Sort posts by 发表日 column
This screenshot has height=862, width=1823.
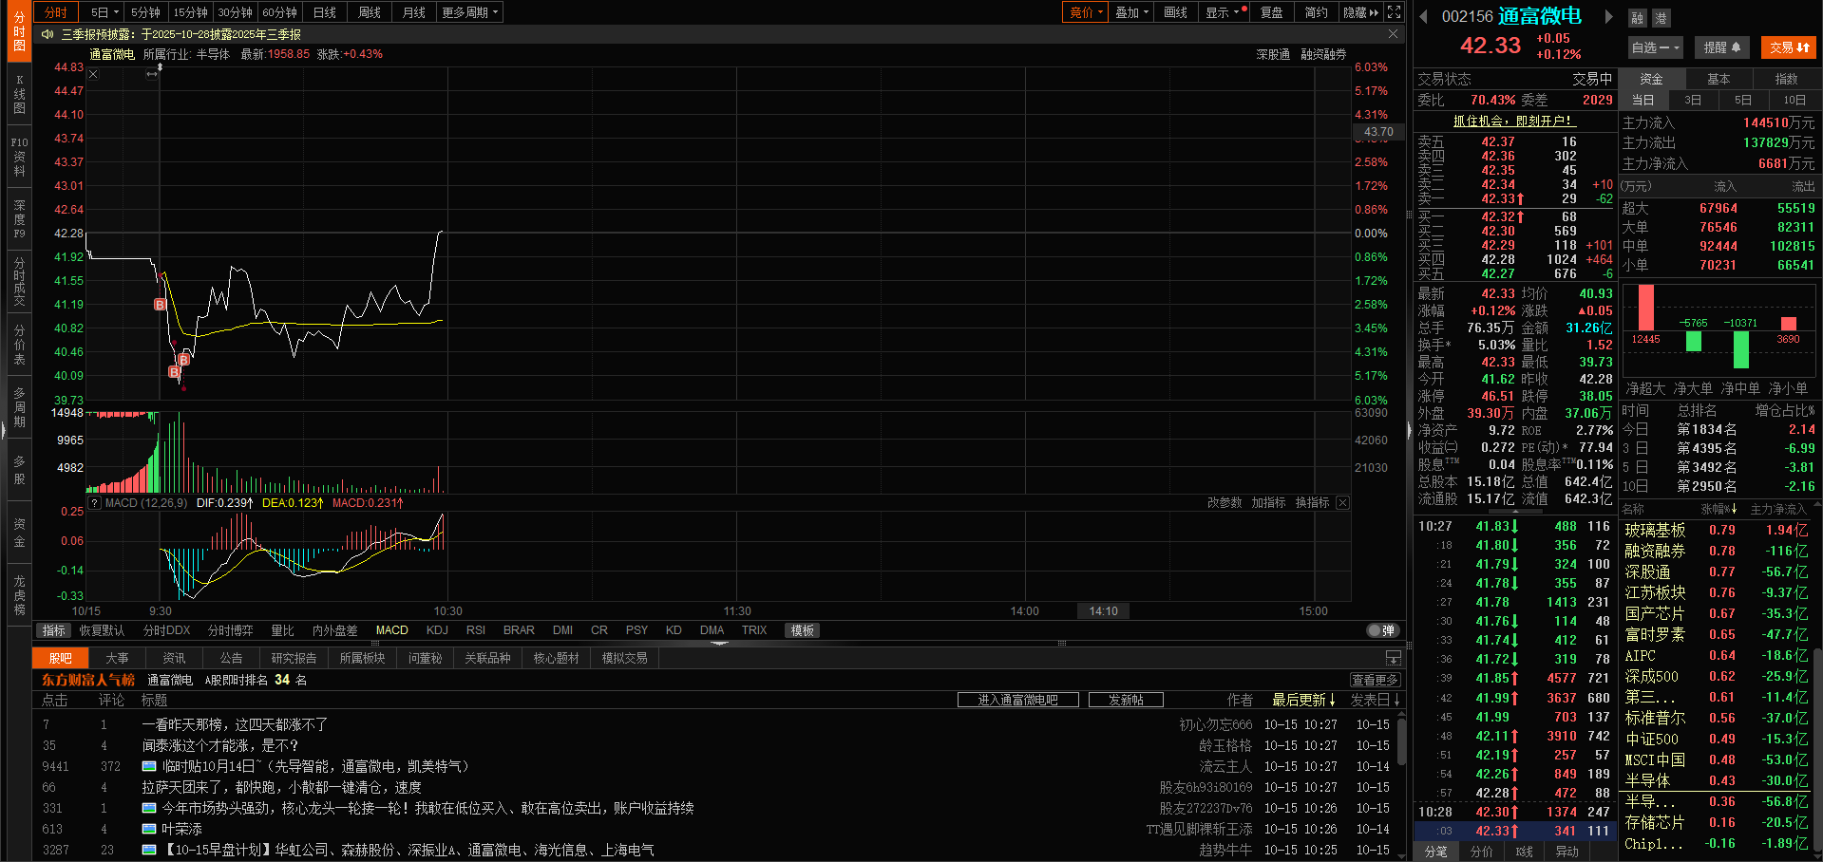(x=1376, y=700)
